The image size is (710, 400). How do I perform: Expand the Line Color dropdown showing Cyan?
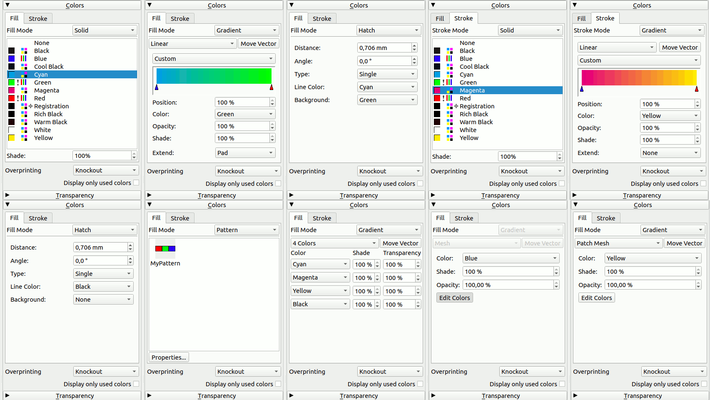click(x=387, y=87)
